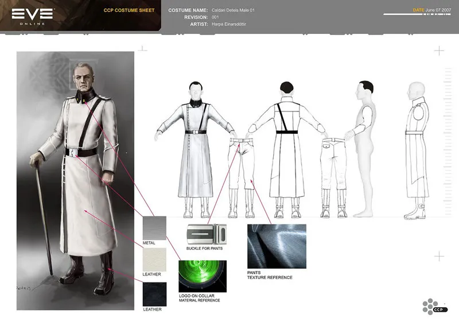The width and height of the screenshot is (459, 325).
Task: Click the front view coat line drawing
Action: coord(195,149)
